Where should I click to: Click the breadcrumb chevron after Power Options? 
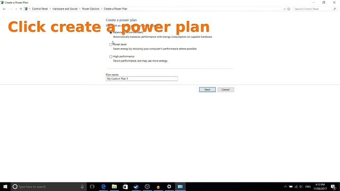(x=101, y=9)
